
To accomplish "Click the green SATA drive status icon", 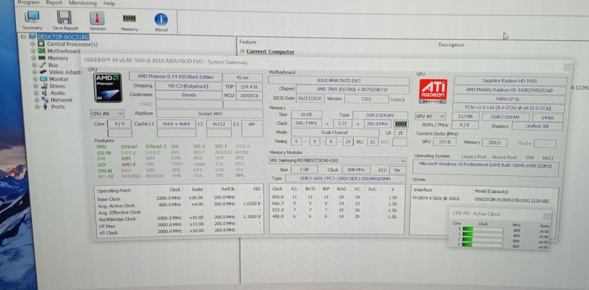I will click(414, 198).
